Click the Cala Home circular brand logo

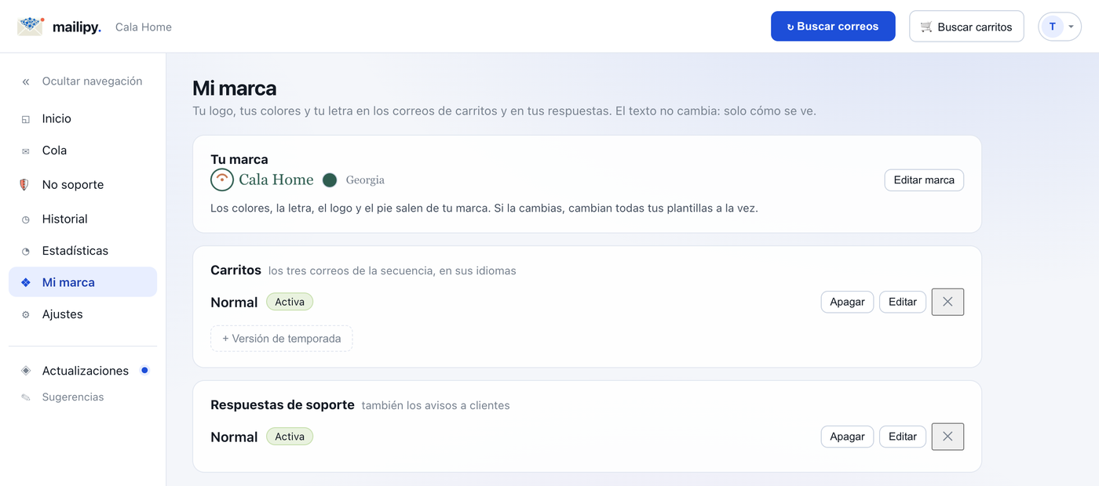[x=222, y=180]
